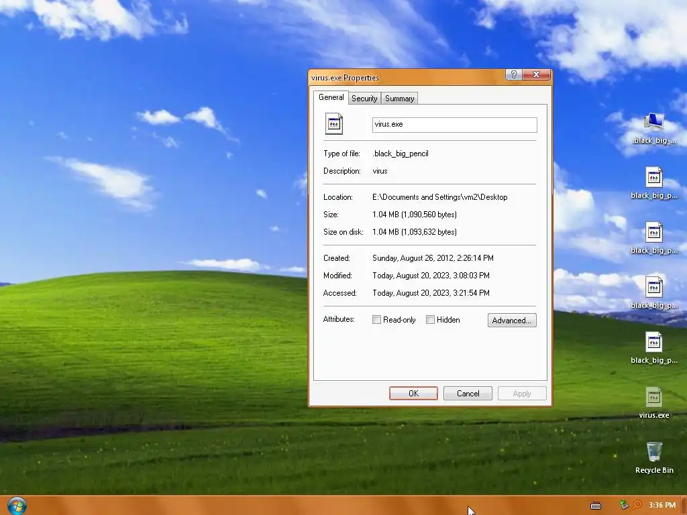Image resolution: width=687 pixels, height=515 pixels.
Task: Click the Description value virus
Action: [380, 171]
